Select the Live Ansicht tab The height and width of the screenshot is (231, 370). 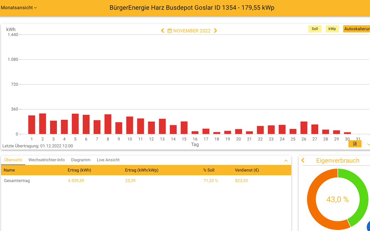[x=108, y=160]
